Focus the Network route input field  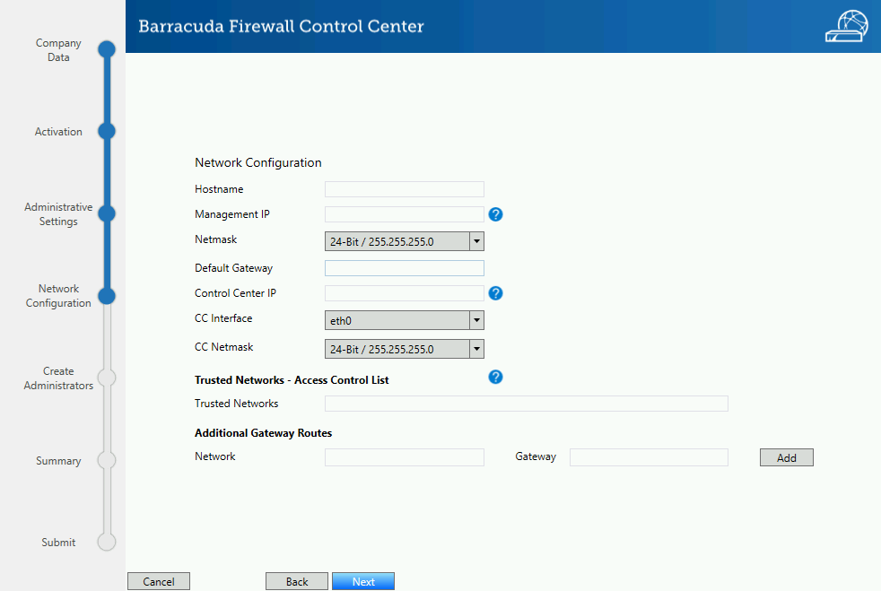click(405, 457)
